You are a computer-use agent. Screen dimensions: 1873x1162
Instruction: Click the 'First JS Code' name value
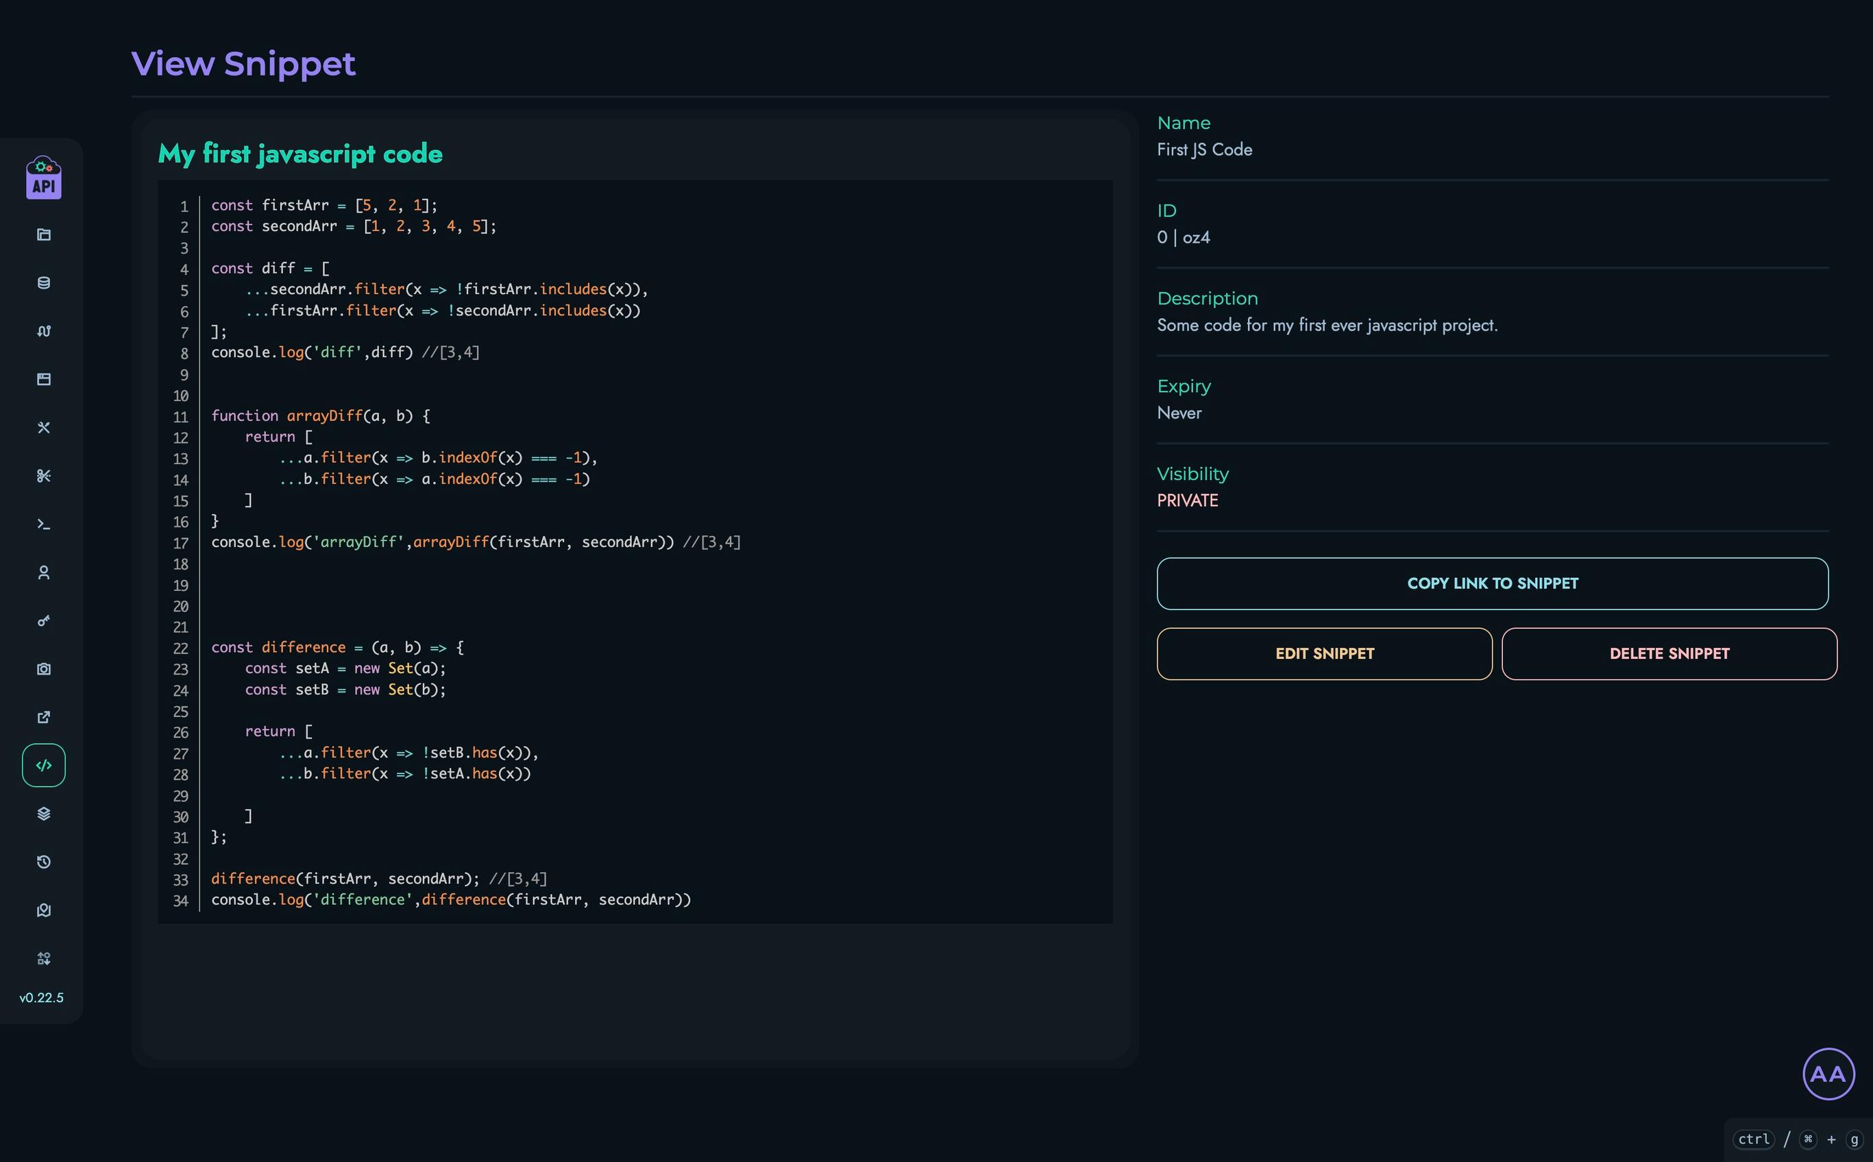(1205, 150)
